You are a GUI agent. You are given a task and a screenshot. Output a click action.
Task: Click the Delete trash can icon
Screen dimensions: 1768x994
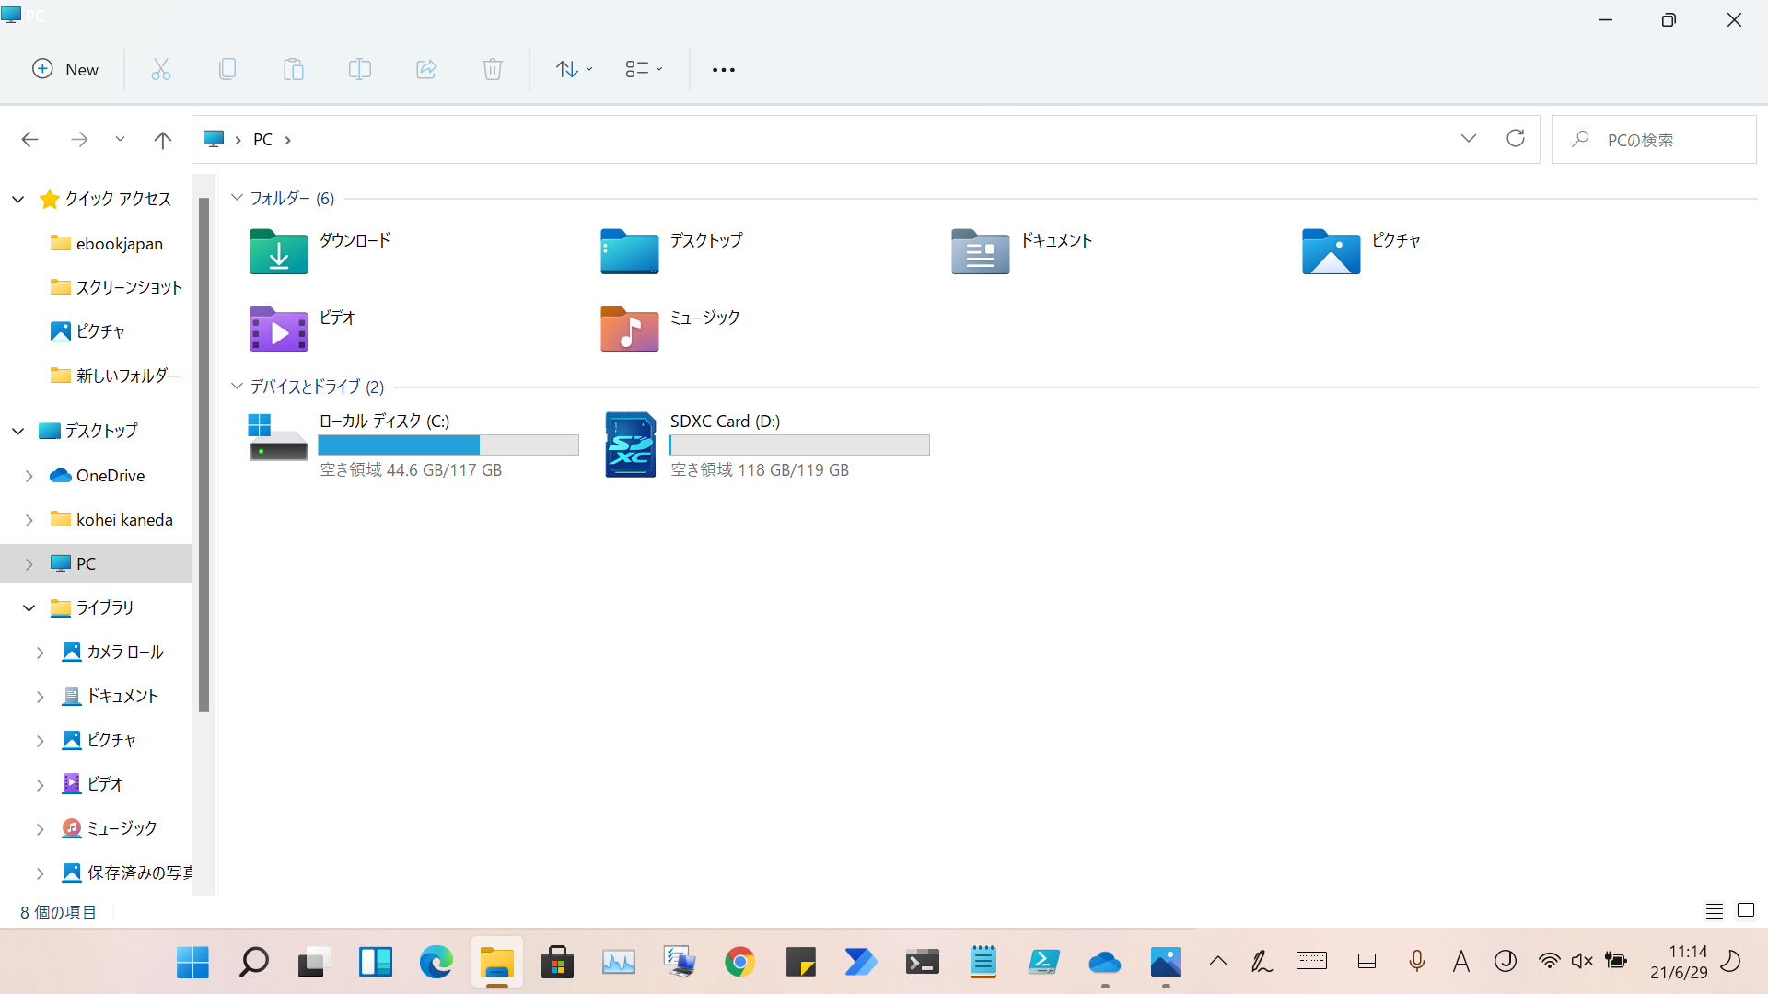[x=493, y=69]
